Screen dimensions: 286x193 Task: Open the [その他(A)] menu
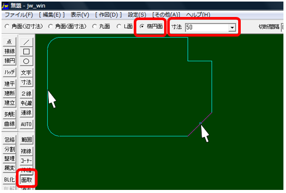pyautogui.click(x=166, y=15)
